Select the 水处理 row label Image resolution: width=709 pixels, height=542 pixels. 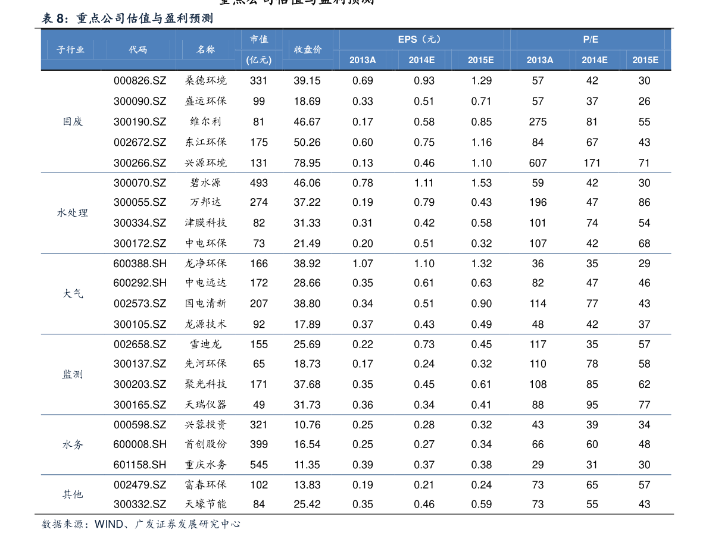(x=73, y=212)
